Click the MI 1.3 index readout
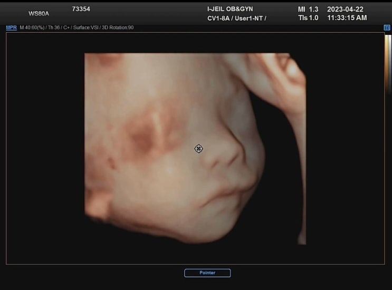The width and height of the screenshot is (392, 290). [308, 9]
